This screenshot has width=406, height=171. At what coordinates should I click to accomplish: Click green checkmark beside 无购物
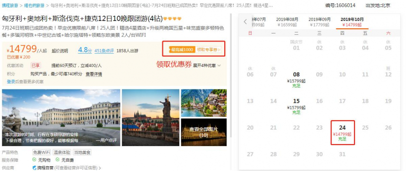[34, 160]
